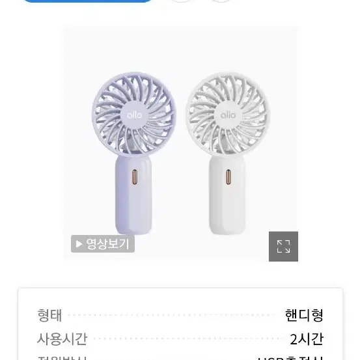
Task: Expand product image to fullscreen
Action: 283,246
